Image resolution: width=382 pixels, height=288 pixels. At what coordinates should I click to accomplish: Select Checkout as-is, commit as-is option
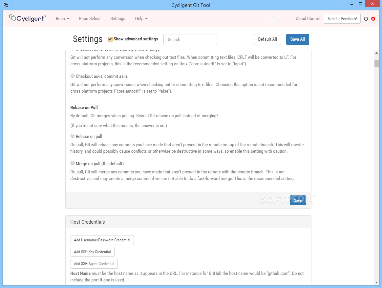72,76
